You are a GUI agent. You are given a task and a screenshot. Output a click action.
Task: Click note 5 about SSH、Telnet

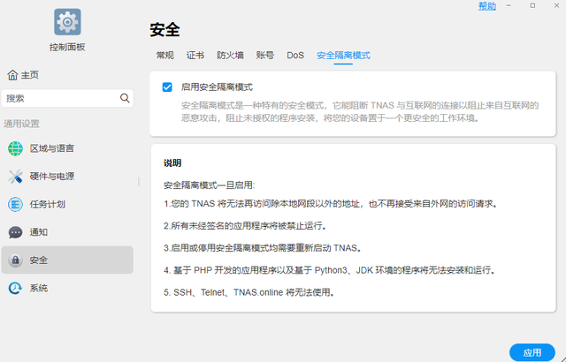[x=249, y=292]
